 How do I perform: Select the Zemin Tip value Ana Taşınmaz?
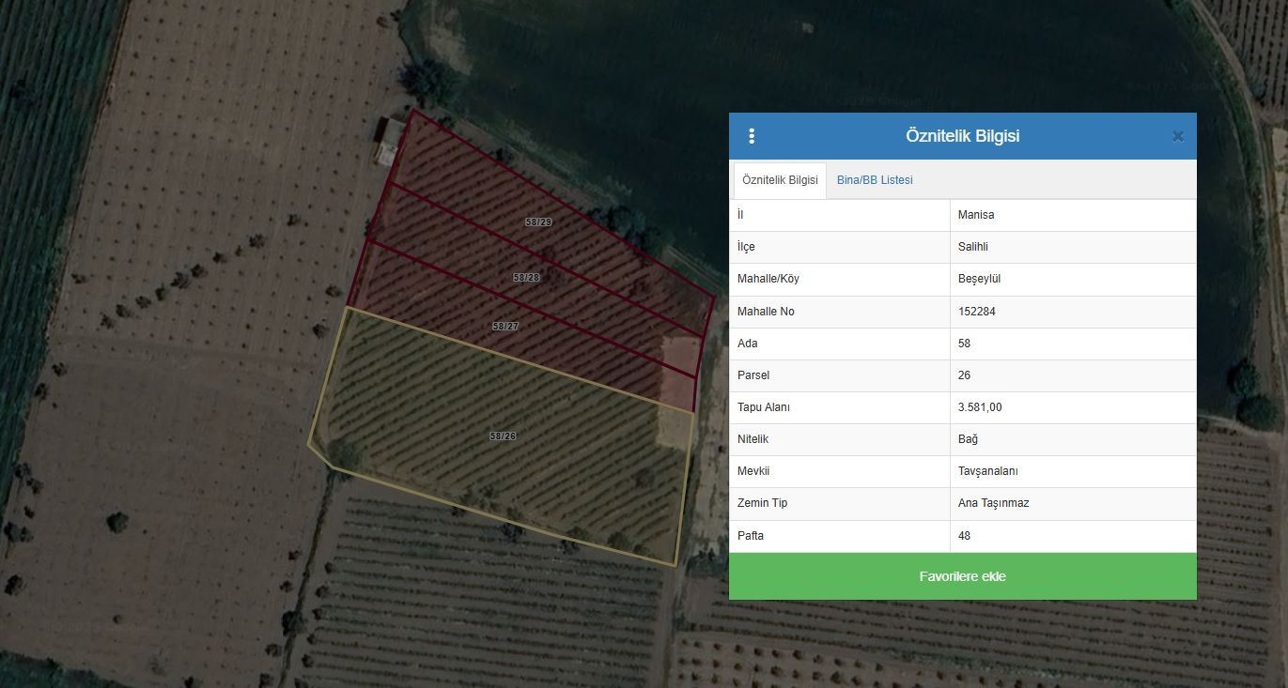click(x=993, y=503)
